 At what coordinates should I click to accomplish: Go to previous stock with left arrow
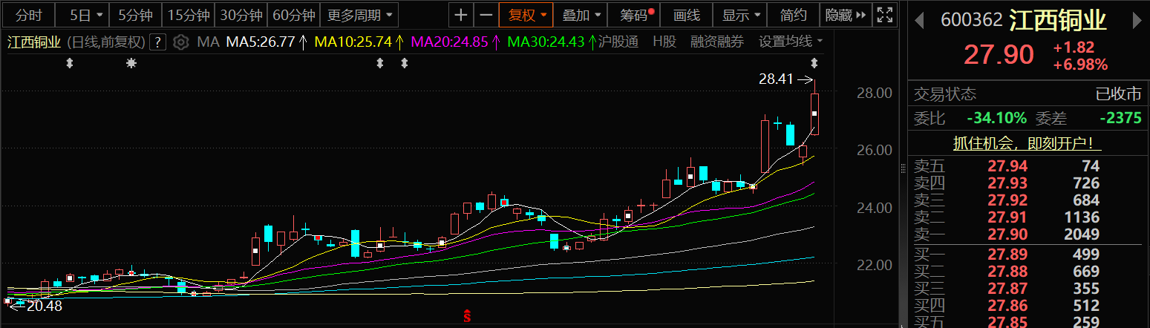click(x=919, y=21)
